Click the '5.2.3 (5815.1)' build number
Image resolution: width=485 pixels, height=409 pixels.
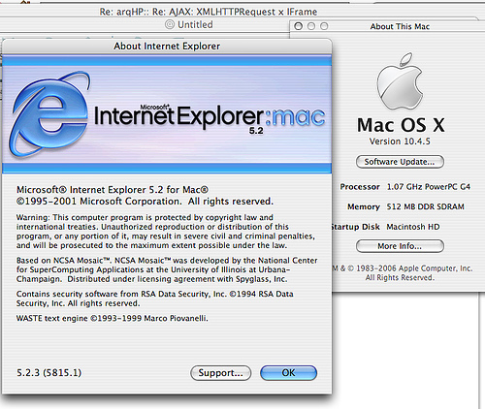(48, 373)
